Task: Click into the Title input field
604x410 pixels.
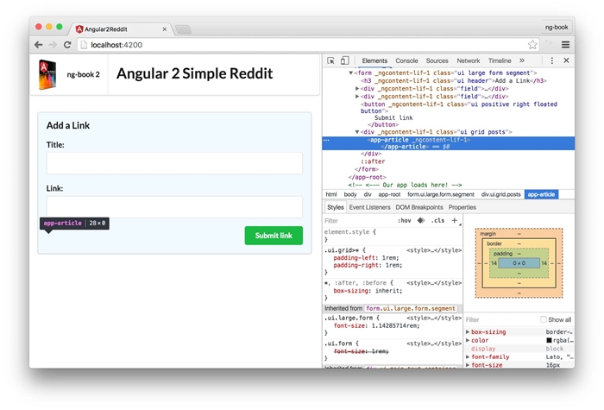Action: coord(174,163)
